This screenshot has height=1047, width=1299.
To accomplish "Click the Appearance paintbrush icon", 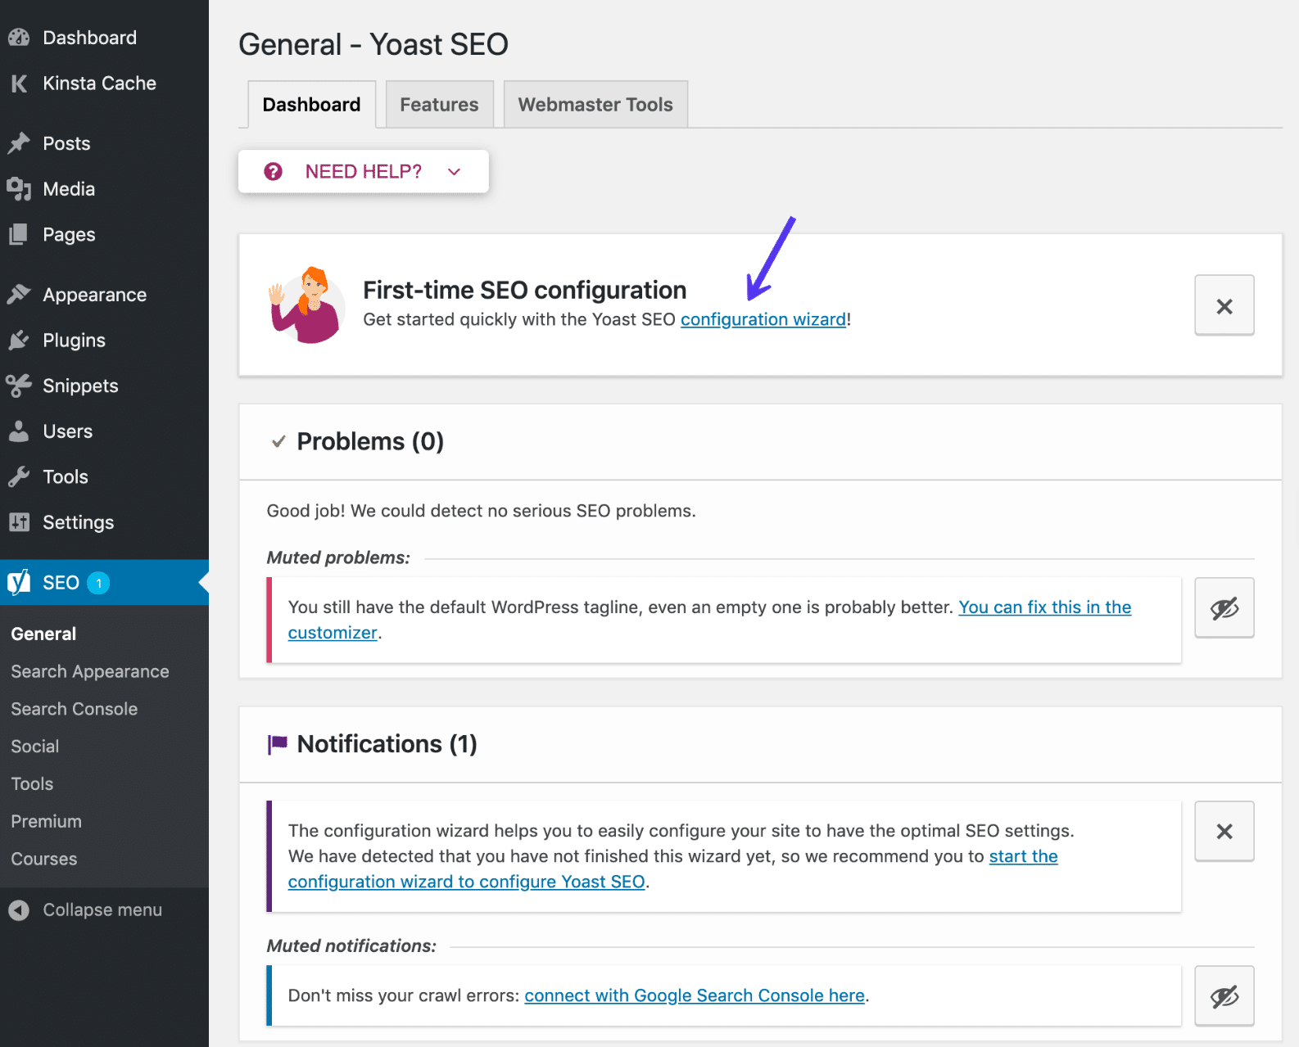I will (19, 295).
